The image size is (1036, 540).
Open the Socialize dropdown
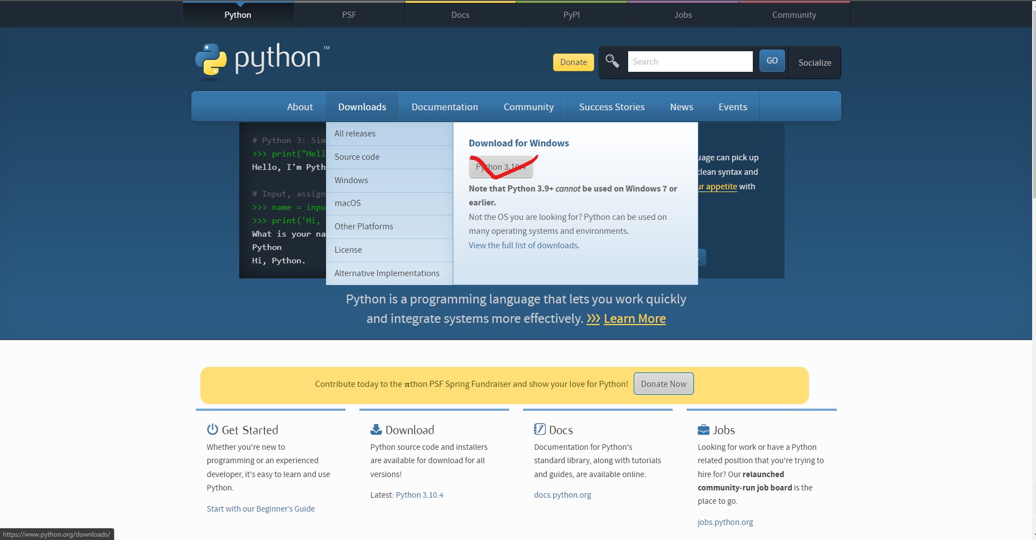coord(815,62)
